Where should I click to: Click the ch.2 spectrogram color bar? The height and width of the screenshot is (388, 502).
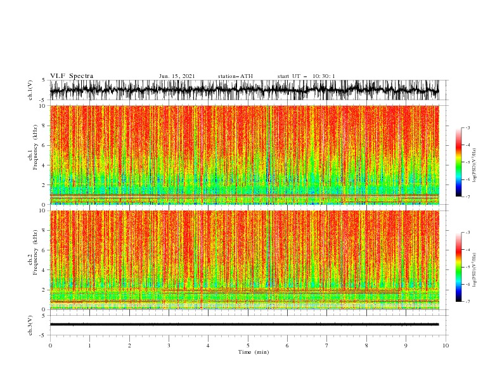point(458,267)
